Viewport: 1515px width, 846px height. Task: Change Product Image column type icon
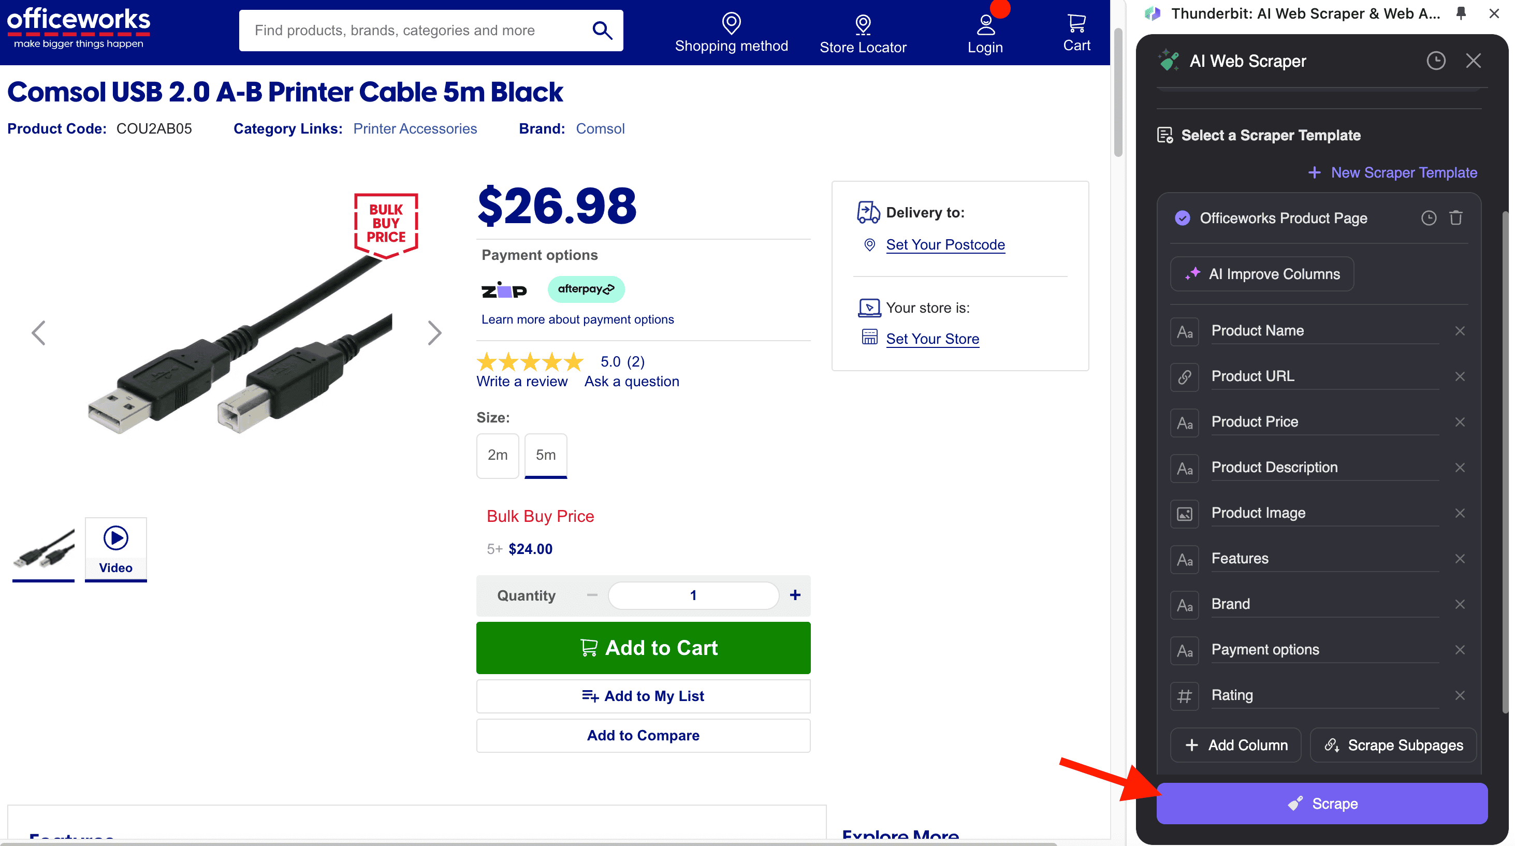click(1185, 513)
